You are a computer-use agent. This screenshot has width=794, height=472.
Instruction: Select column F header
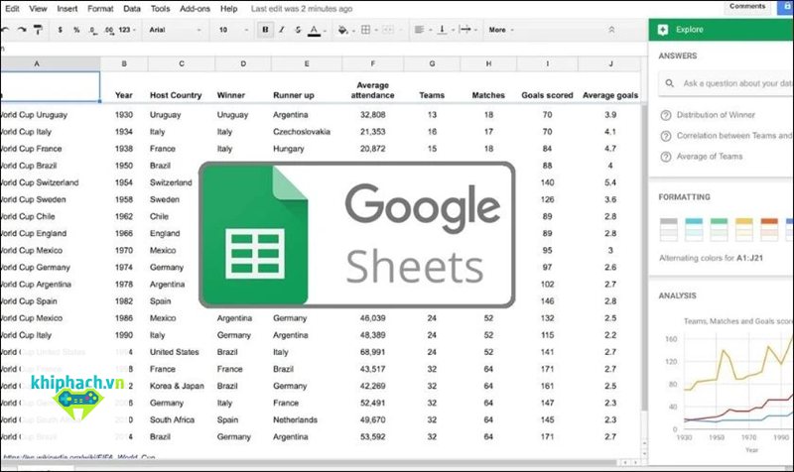373,63
